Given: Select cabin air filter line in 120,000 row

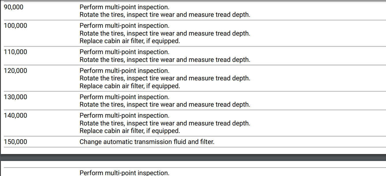Looking at the screenshot, I should tap(130, 86).
